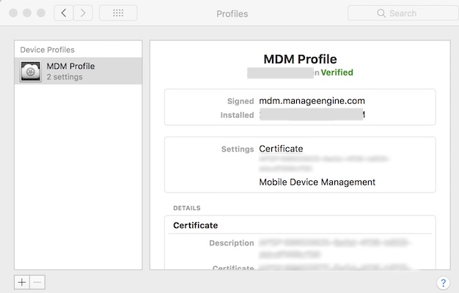Image resolution: width=459 pixels, height=293 pixels.
Task: Close the Profiles window
Action: [x=13, y=13]
